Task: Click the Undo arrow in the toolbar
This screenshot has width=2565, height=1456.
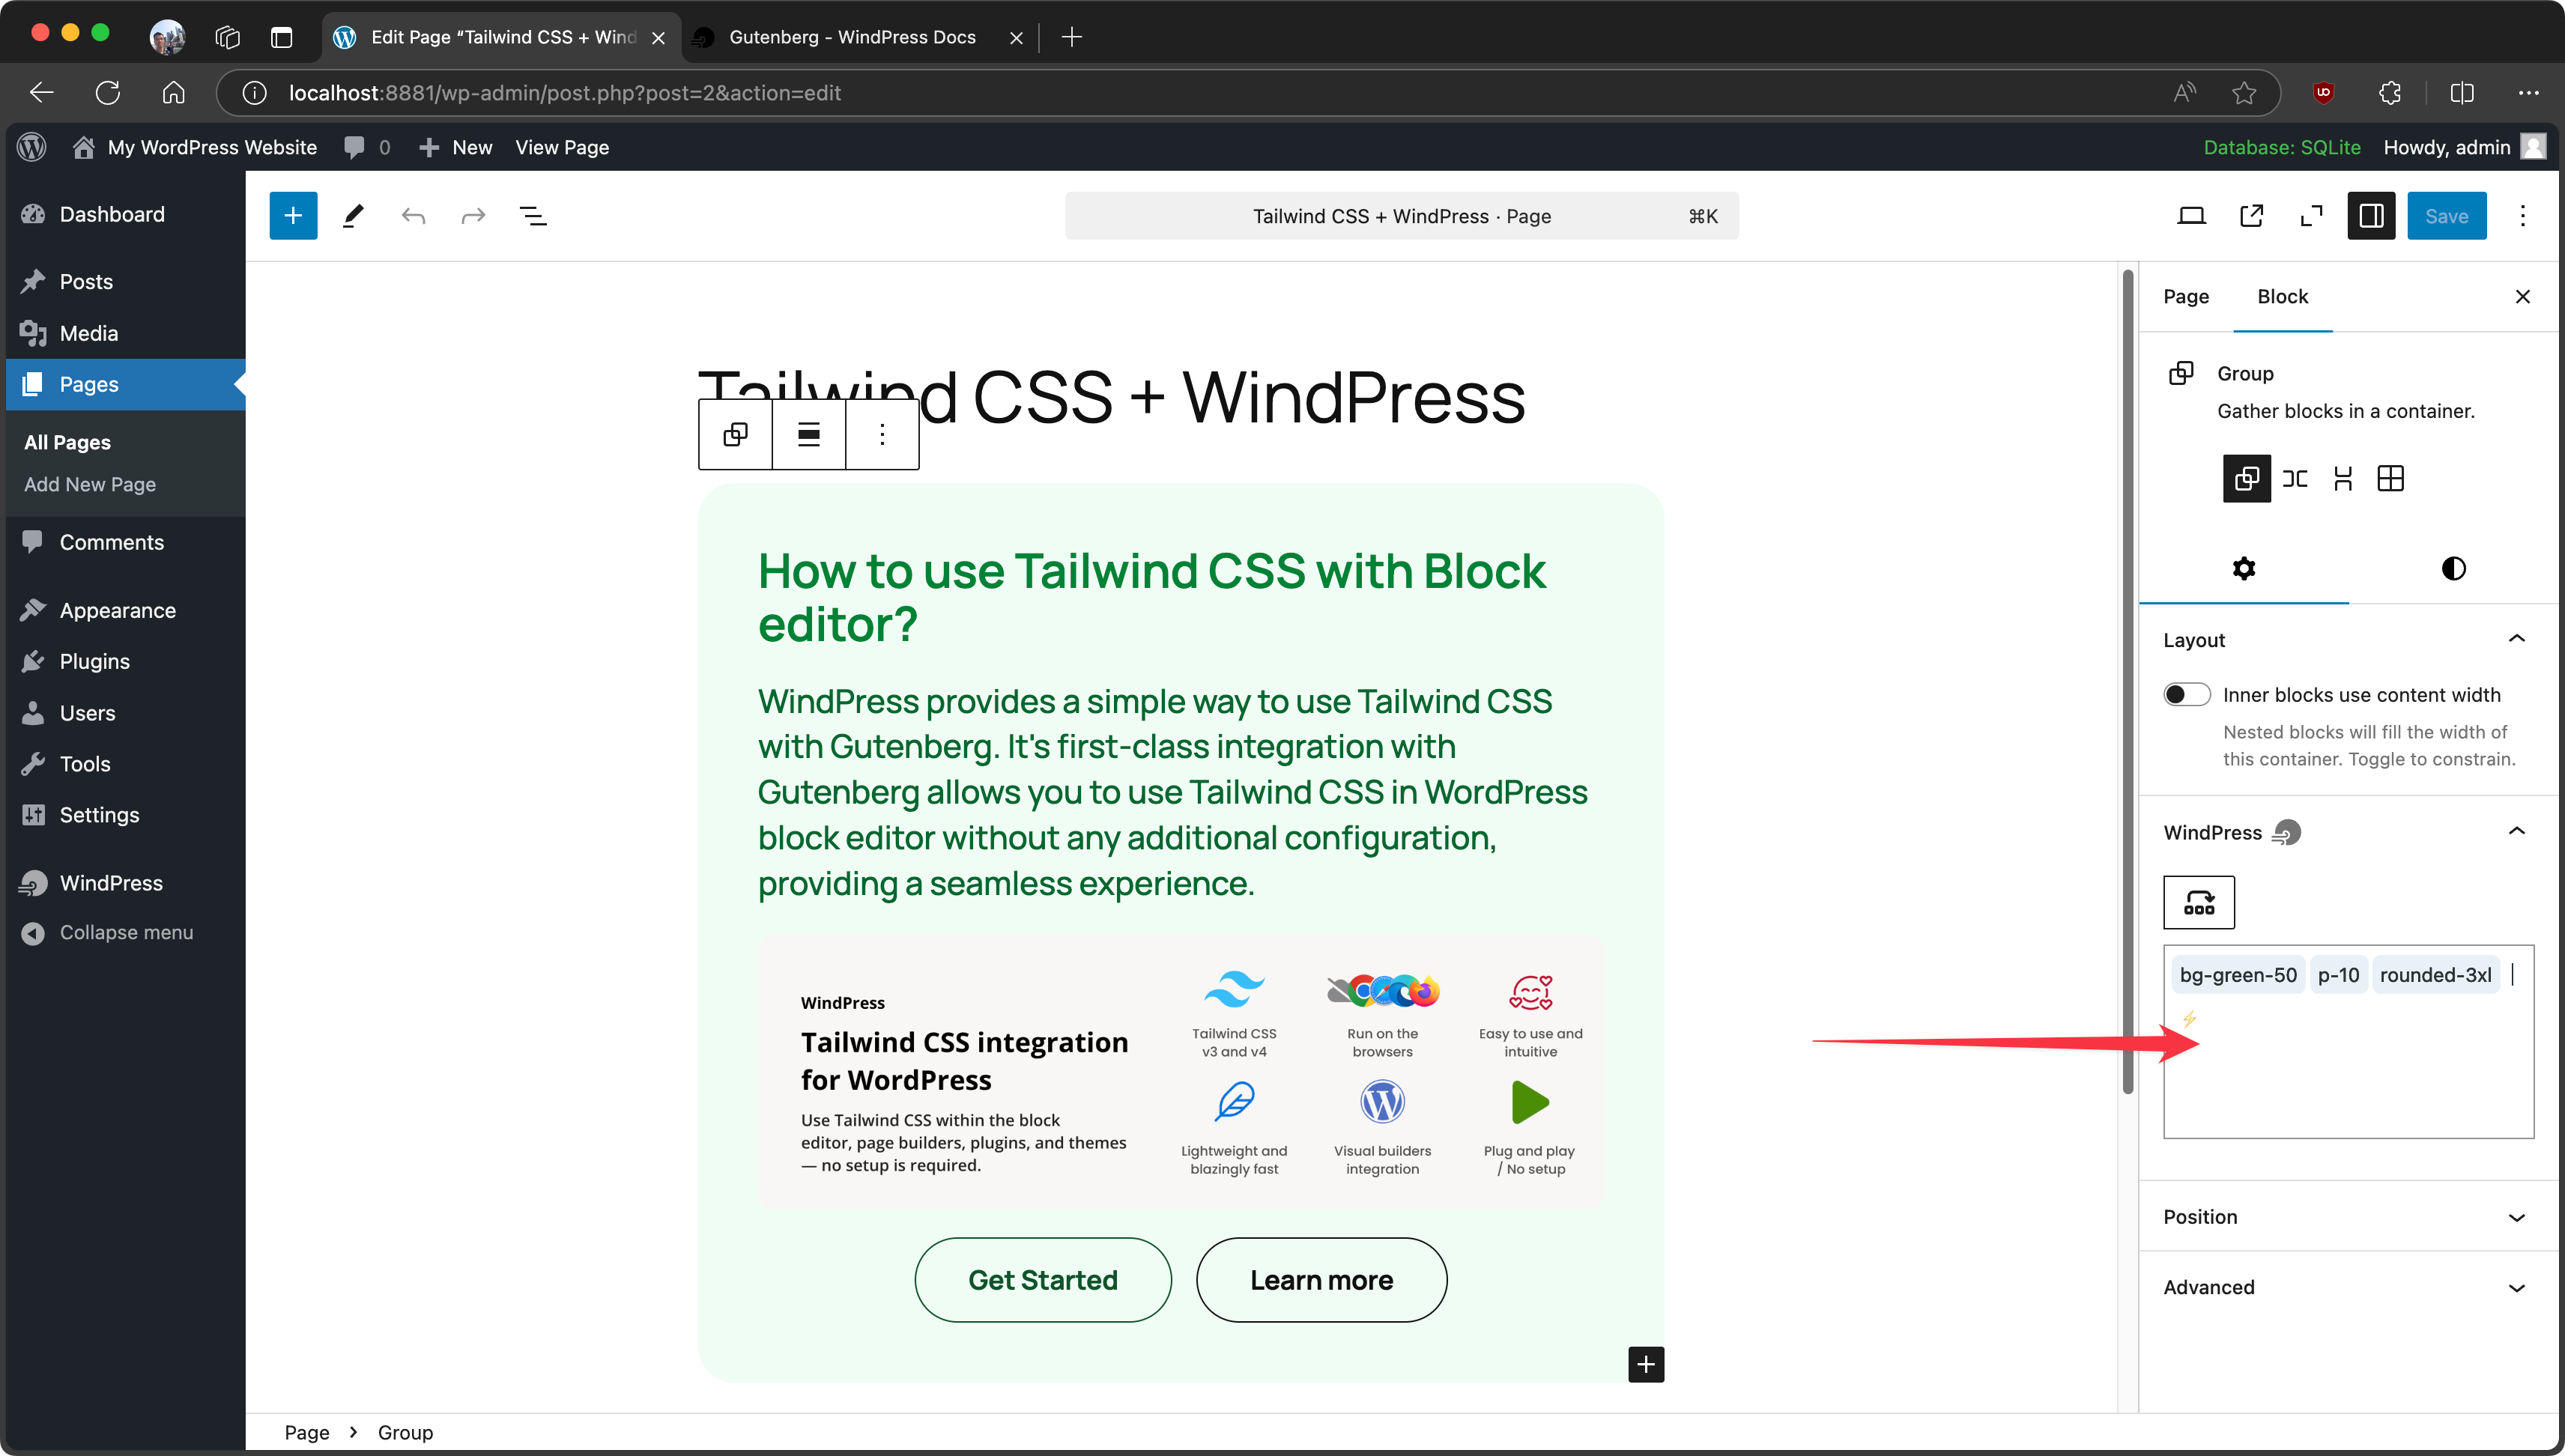Action: [413, 216]
